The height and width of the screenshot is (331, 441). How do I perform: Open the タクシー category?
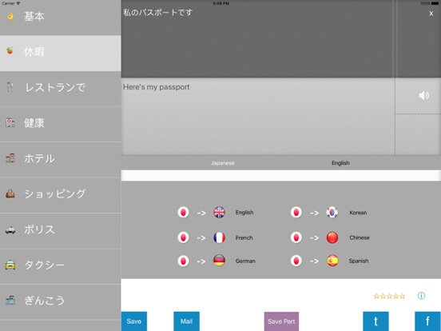[x=61, y=266]
